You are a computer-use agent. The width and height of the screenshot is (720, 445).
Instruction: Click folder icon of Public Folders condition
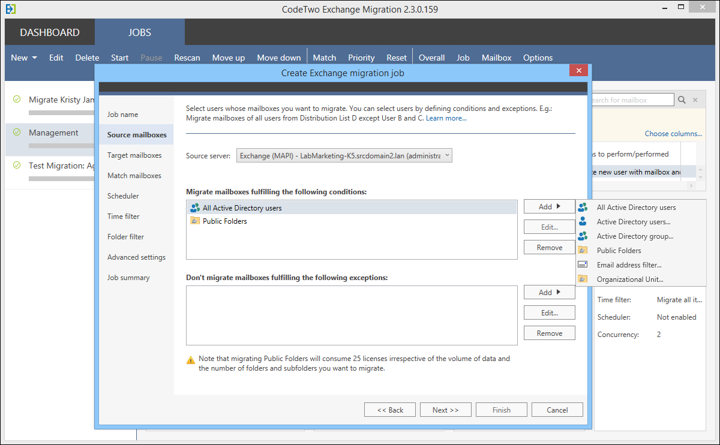(194, 221)
